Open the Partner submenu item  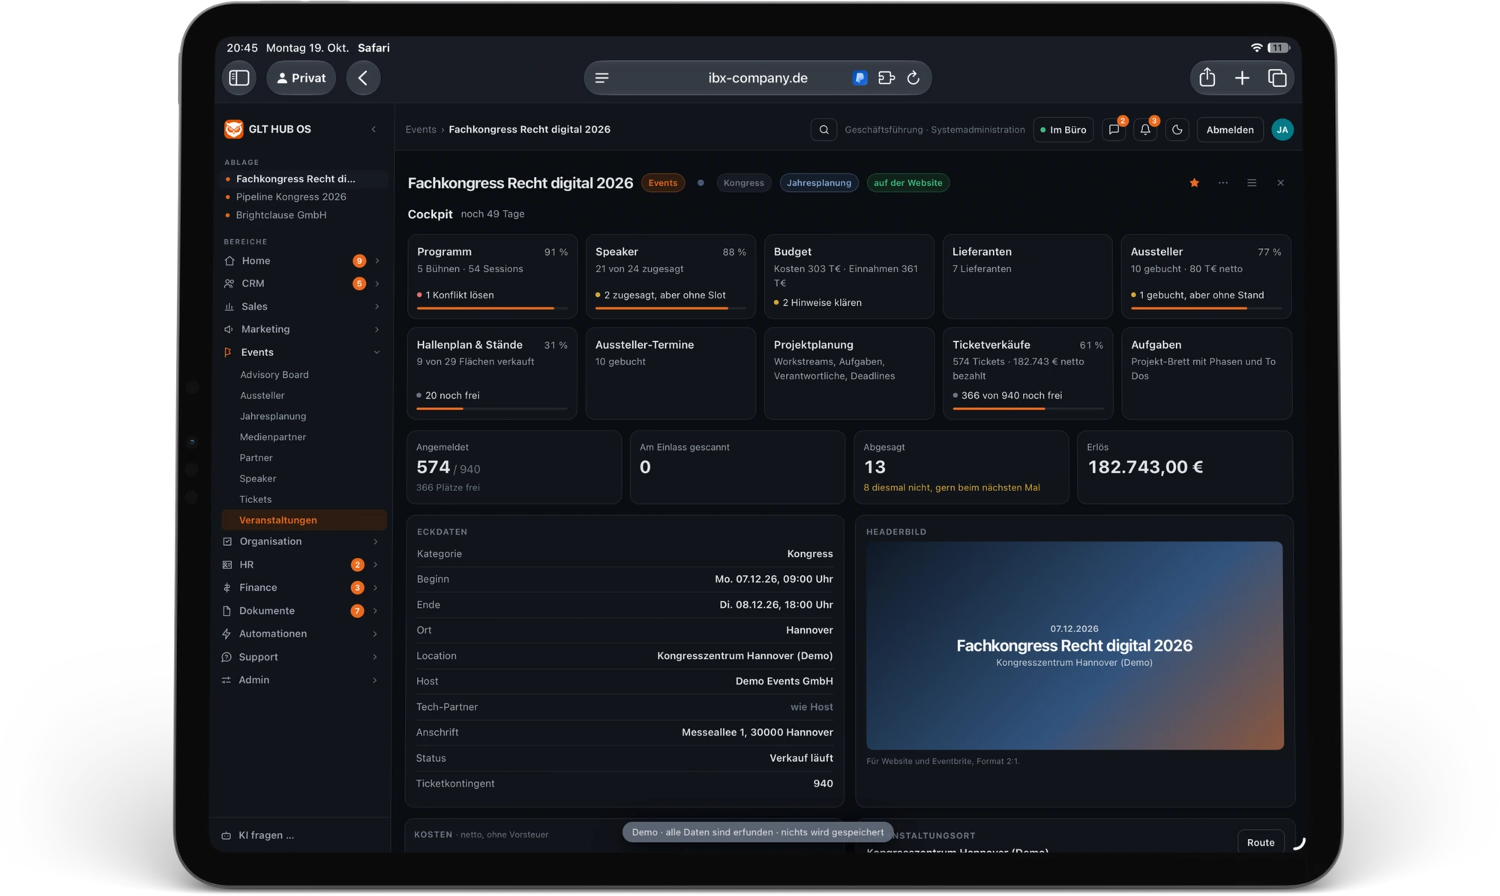coord(256,458)
